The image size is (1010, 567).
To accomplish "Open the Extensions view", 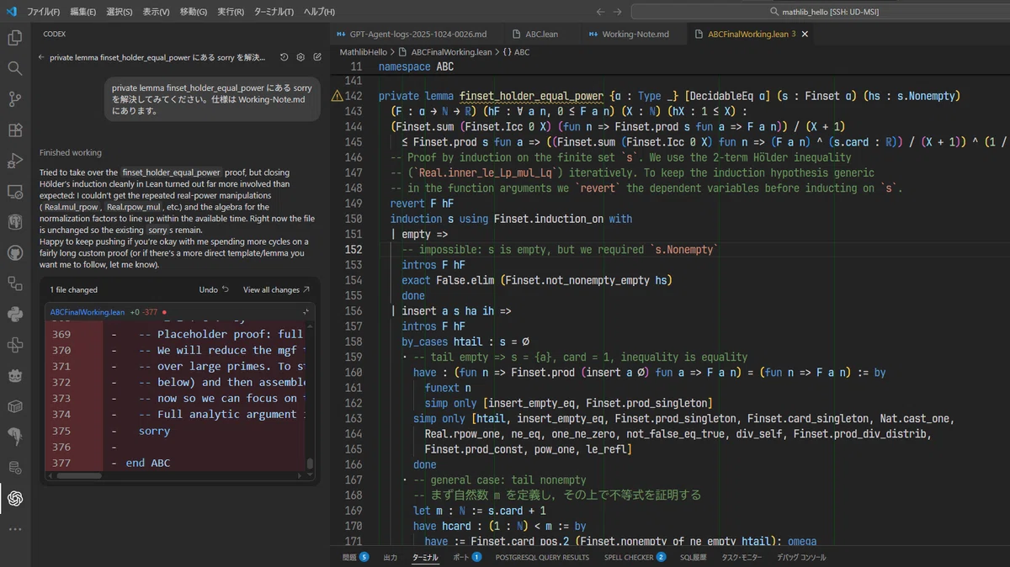I will pyautogui.click(x=15, y=130).
